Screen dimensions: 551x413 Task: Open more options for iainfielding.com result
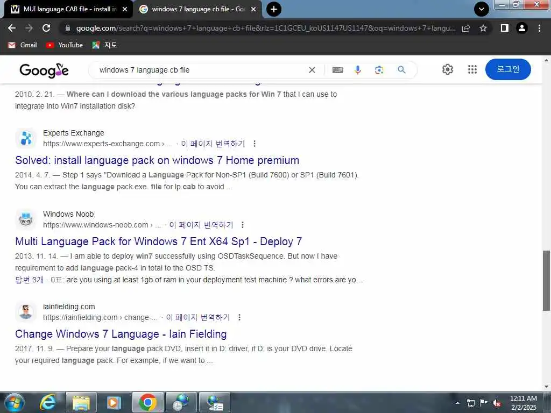coord(239,317)
